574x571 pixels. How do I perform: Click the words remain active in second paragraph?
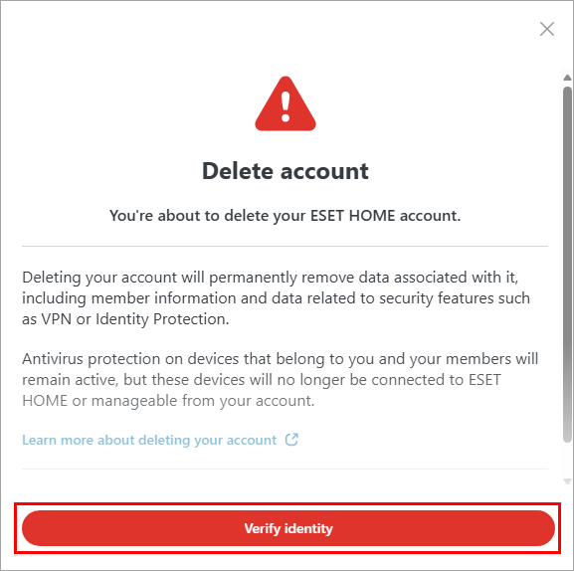pos(70,380)
